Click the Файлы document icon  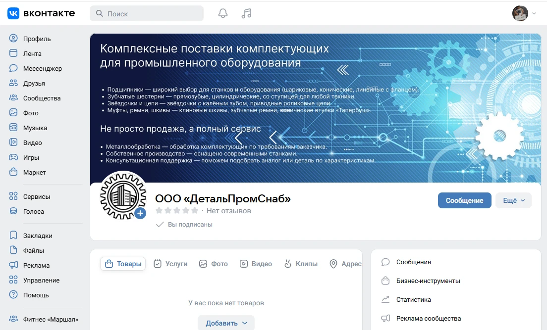(x=13, y=250)
